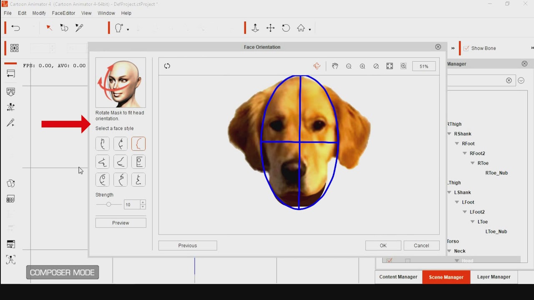Select second face style in the bottom row

tap(121, 180)
